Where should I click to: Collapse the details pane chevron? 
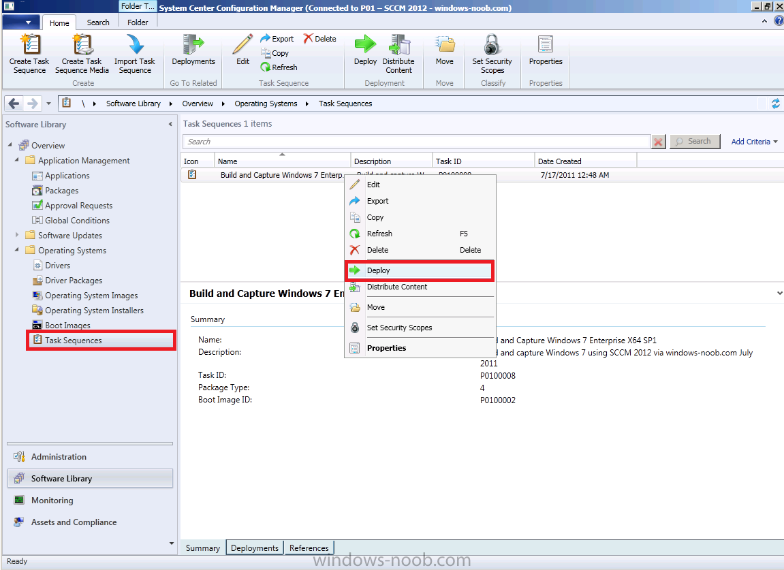pyautogui.click(x=779, y=293)
